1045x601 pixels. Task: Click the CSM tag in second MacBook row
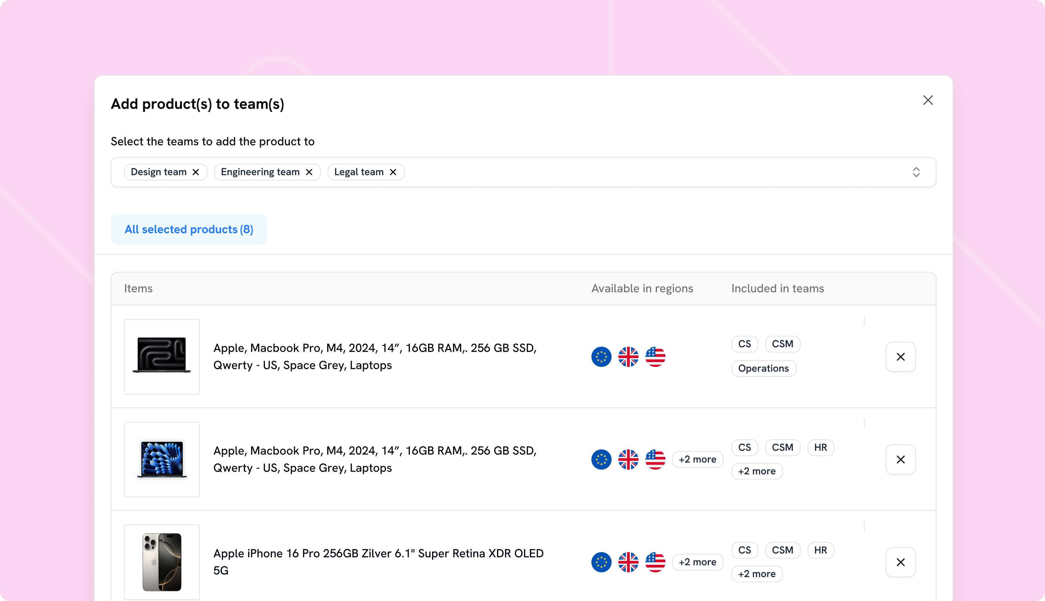[783, 447]
